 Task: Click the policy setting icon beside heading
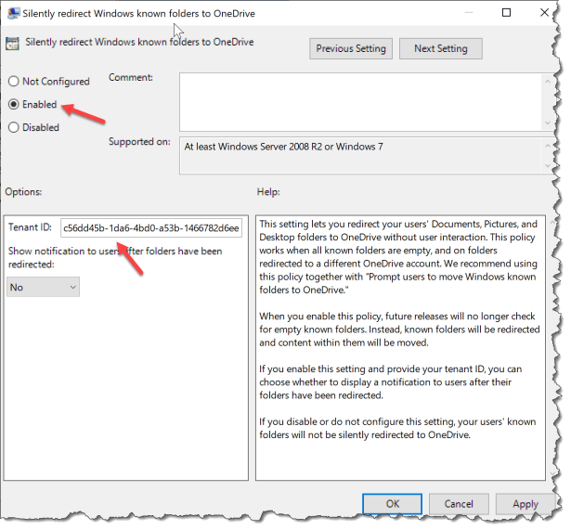point(14,43)
